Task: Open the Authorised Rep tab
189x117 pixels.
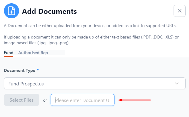Action: coord(33,53)
